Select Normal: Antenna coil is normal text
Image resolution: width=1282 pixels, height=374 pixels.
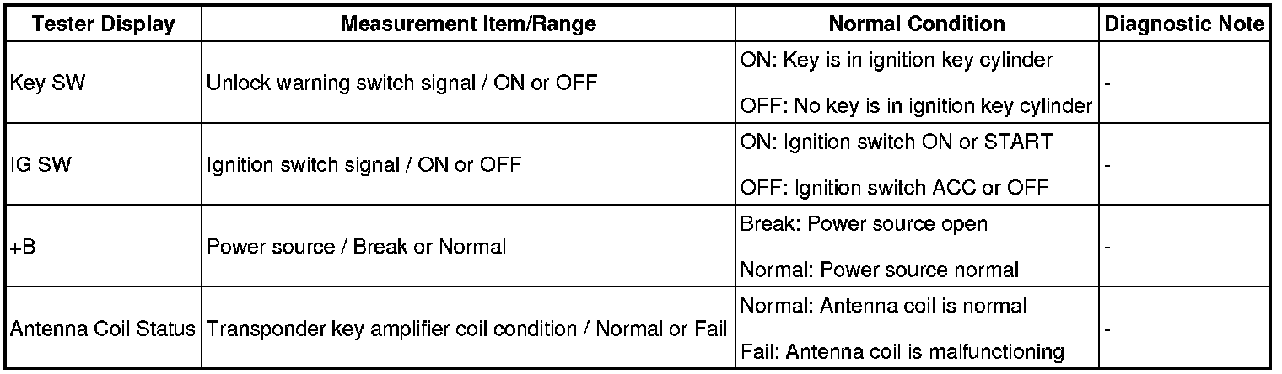point(883,306)
